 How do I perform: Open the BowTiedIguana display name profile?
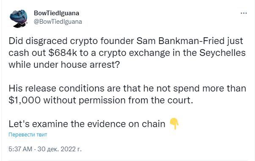click(56, 13)
